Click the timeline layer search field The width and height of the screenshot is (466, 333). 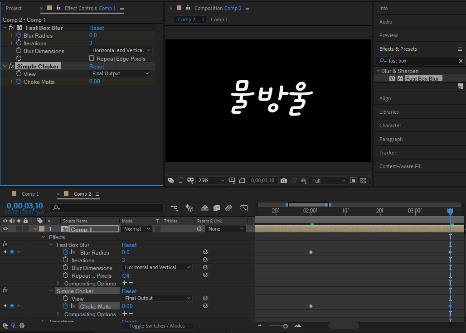107,208
